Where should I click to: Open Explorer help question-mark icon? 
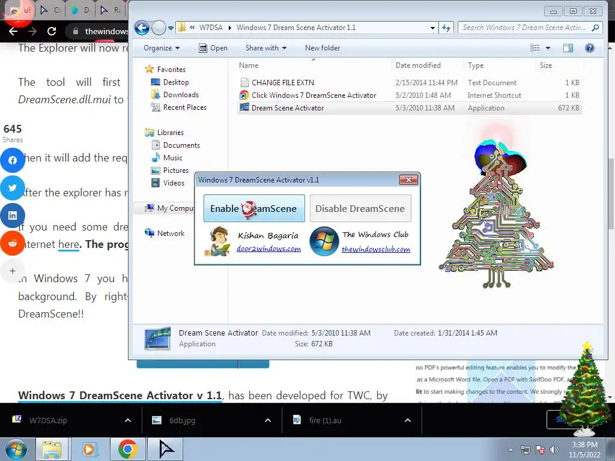(x=590, y=48)
